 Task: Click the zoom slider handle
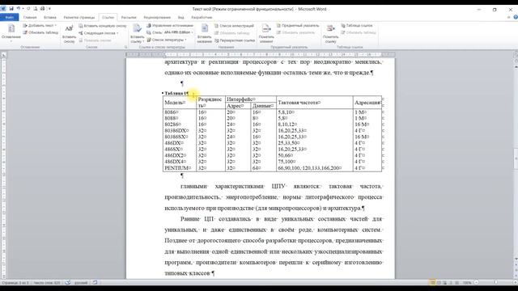(x=495, y=283)
